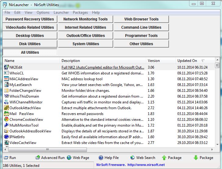Sort list by Version column header

(161, 61)
